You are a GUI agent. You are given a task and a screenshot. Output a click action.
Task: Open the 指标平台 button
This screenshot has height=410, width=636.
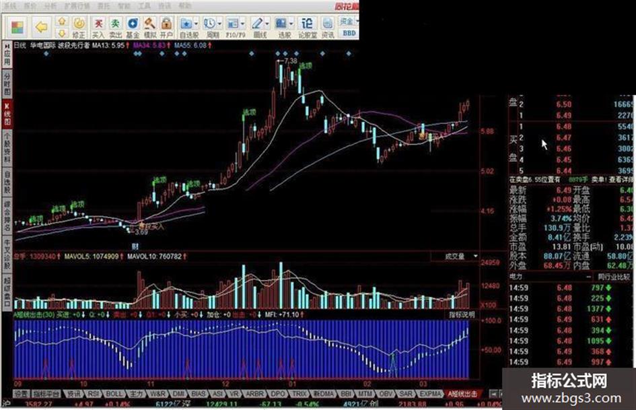point(46,394)
